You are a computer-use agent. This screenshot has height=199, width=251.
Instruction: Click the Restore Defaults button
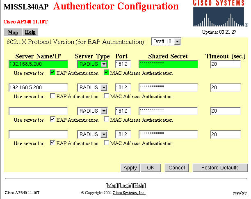point(220,168)
